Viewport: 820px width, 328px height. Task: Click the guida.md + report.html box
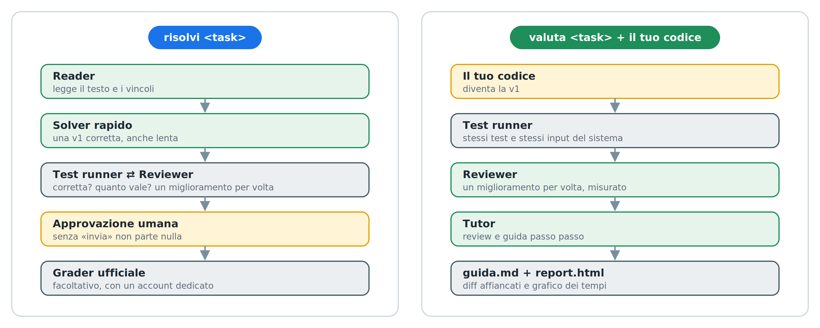pyautogui.click(x=615, y=278)
